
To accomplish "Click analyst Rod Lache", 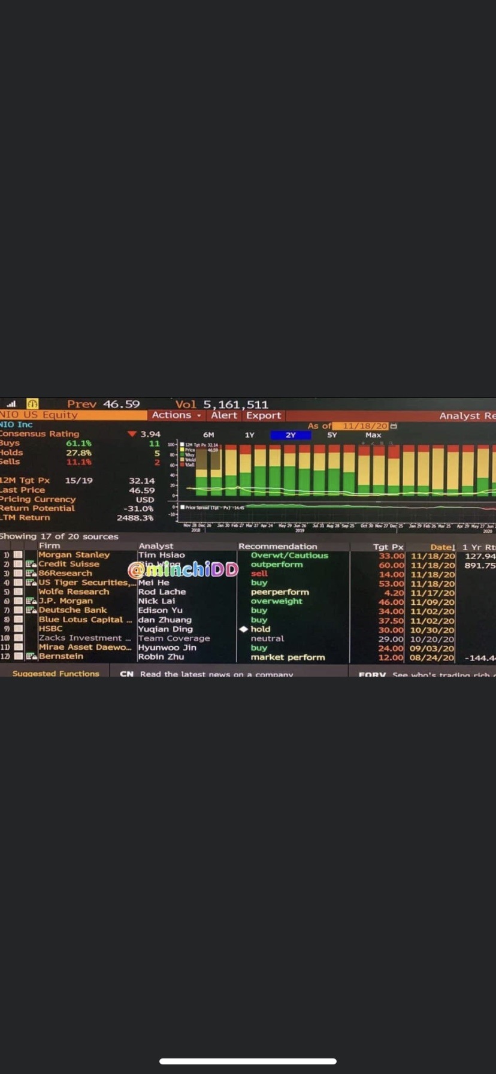I will click(x=162, y=592).
